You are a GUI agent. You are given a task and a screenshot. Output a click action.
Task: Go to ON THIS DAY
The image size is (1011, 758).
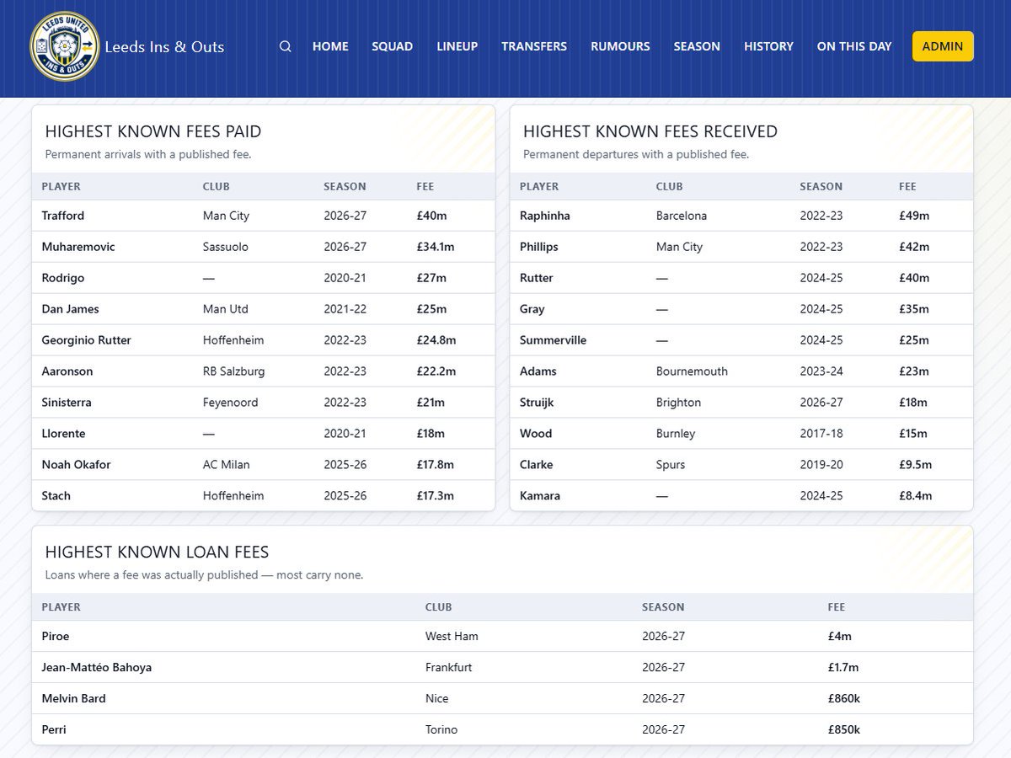pyautogui.click(x=854, y=46)
